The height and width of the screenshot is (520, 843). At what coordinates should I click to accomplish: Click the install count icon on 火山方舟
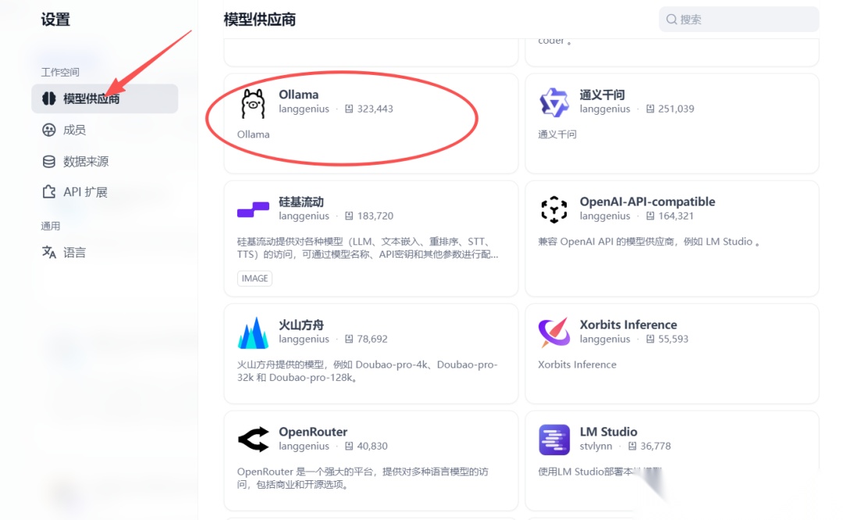[x=349, y=339]
